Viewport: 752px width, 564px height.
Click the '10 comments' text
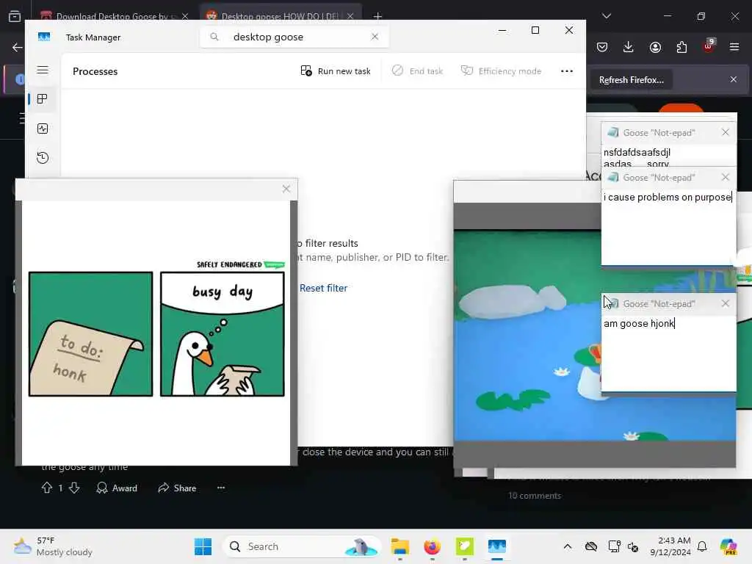coord(535,496)
